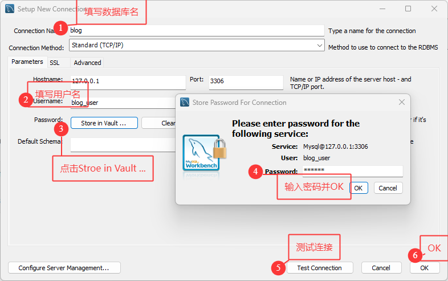Close the Store Password For Connection dialog
This screenshot has height=281, width=448.
402,103
